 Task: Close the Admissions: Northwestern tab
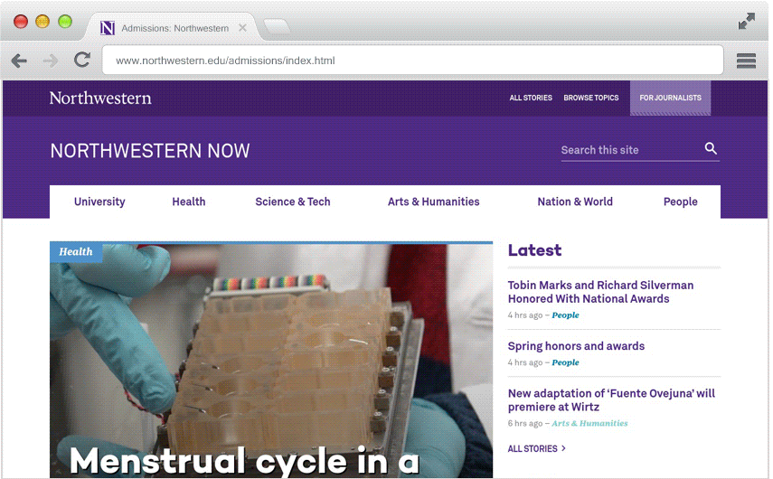tap(242, 28)
